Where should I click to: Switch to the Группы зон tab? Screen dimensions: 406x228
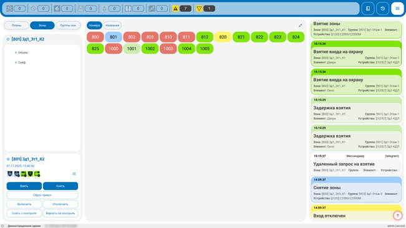click(68, 26)
